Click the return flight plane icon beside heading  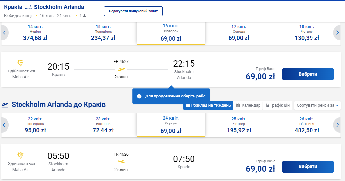(x=5, y=105)
